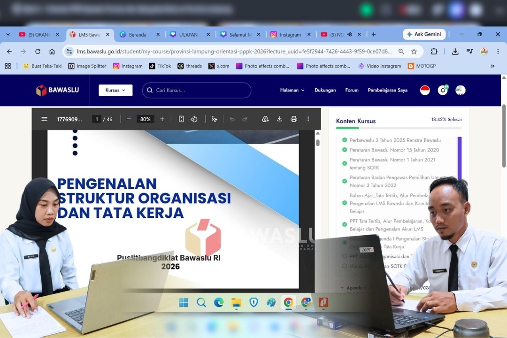Screen dimensions: 507x338
Task: Rotate the PDF counterclockwise
Action: 194,119
